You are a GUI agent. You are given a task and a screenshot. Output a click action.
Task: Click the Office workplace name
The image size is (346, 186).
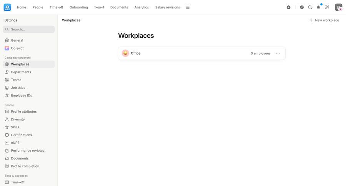click(135, 53)
